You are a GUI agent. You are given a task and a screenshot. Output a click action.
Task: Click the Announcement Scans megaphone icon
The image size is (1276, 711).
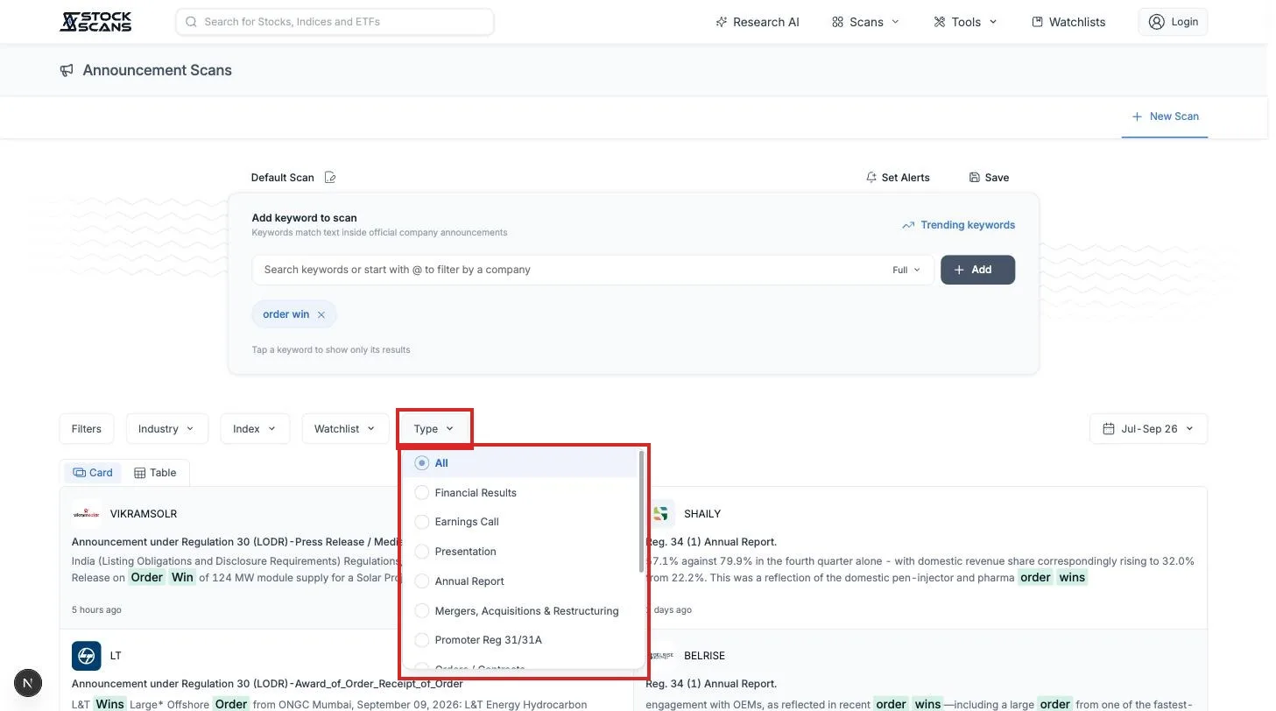67,70
